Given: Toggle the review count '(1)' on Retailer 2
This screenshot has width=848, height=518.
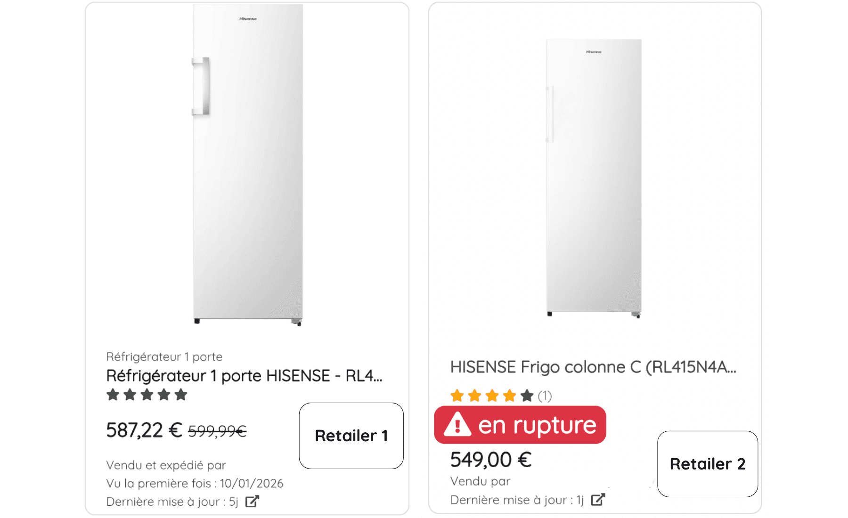Looking at the screenshot, I should (546, 396).
